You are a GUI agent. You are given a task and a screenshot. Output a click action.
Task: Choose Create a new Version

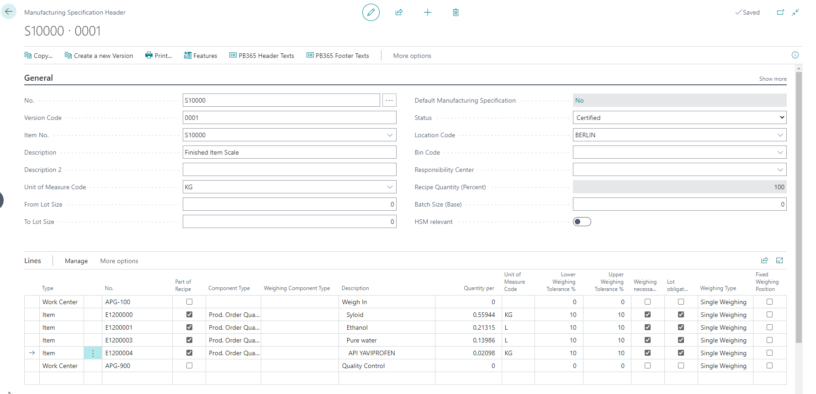pos(99,56)
